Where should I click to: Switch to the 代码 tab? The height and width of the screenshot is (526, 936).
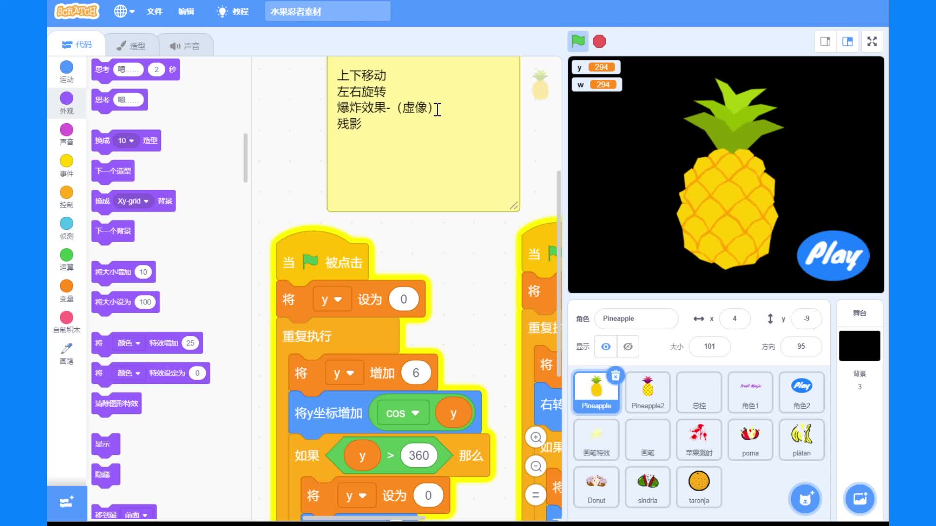click(x=77, y=44)
